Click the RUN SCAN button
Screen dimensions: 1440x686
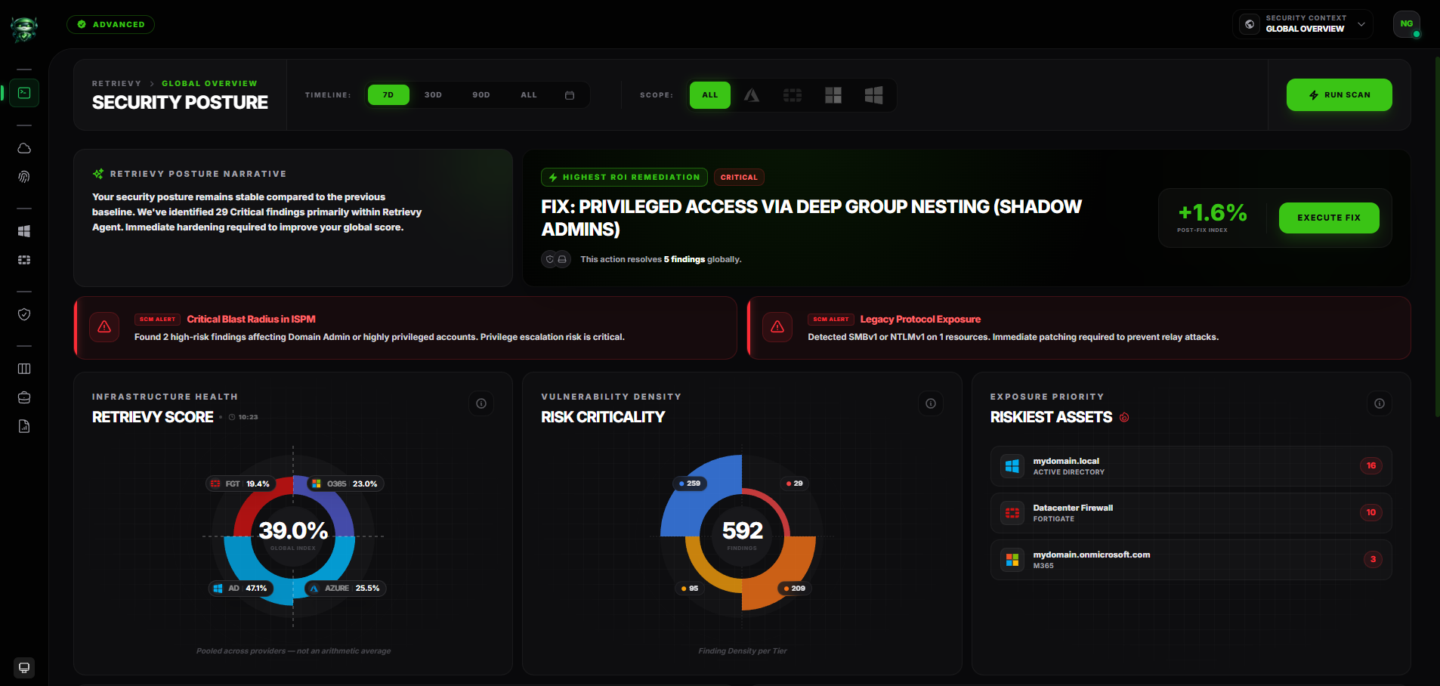point(1340,95)
